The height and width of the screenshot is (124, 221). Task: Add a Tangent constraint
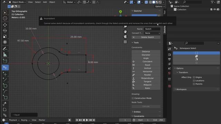(x=146, y=82)
